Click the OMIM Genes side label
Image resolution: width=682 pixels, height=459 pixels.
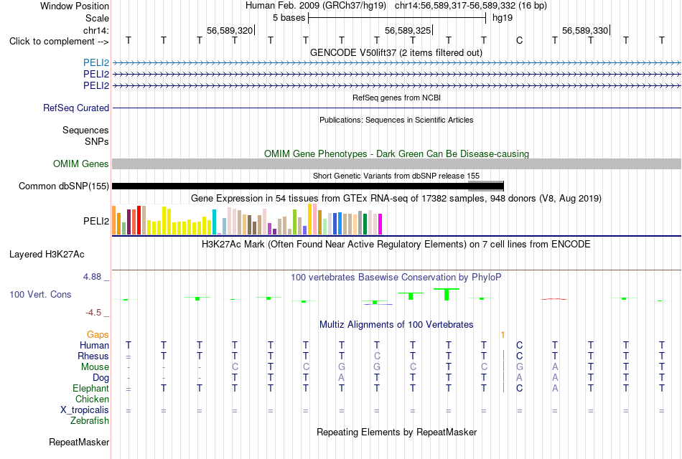[81, 164]
